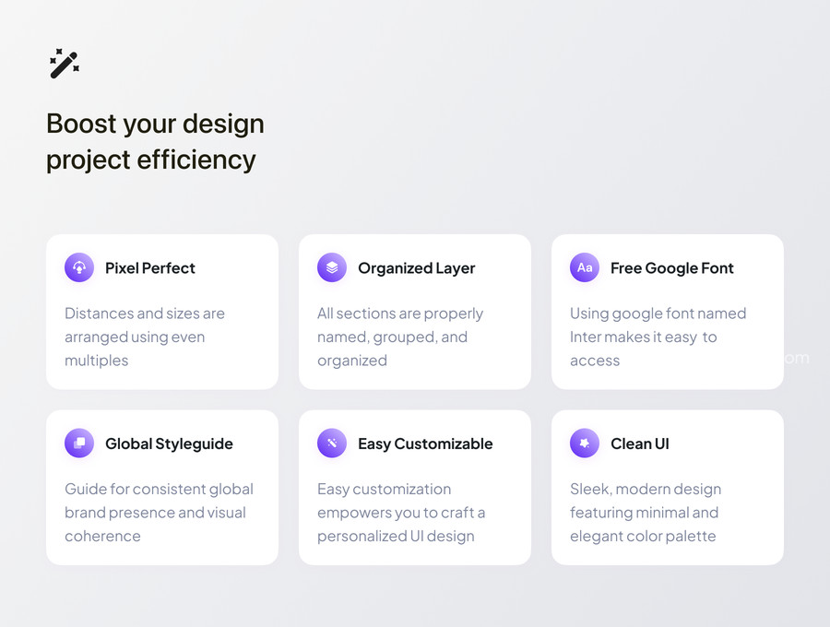Click 'Distances and sizes are arranged' description

coord(145,337)
